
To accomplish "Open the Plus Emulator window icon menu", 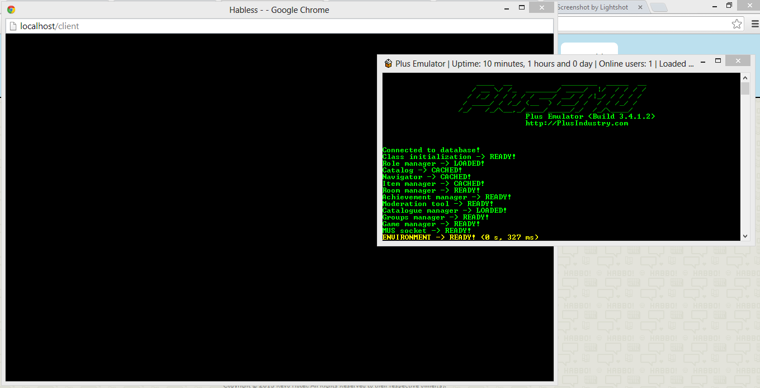I will (388, 63).
